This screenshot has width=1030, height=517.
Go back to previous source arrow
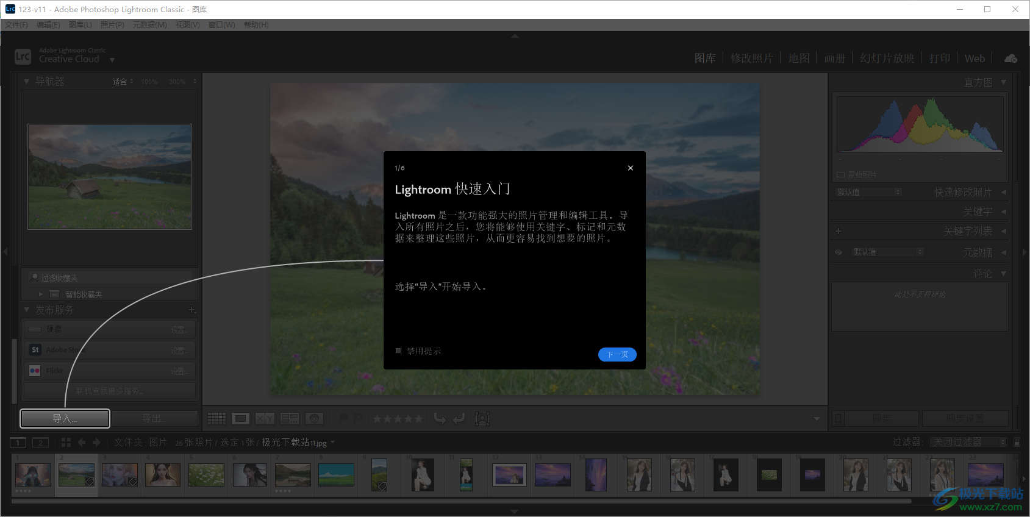click(x=82, y=443)
